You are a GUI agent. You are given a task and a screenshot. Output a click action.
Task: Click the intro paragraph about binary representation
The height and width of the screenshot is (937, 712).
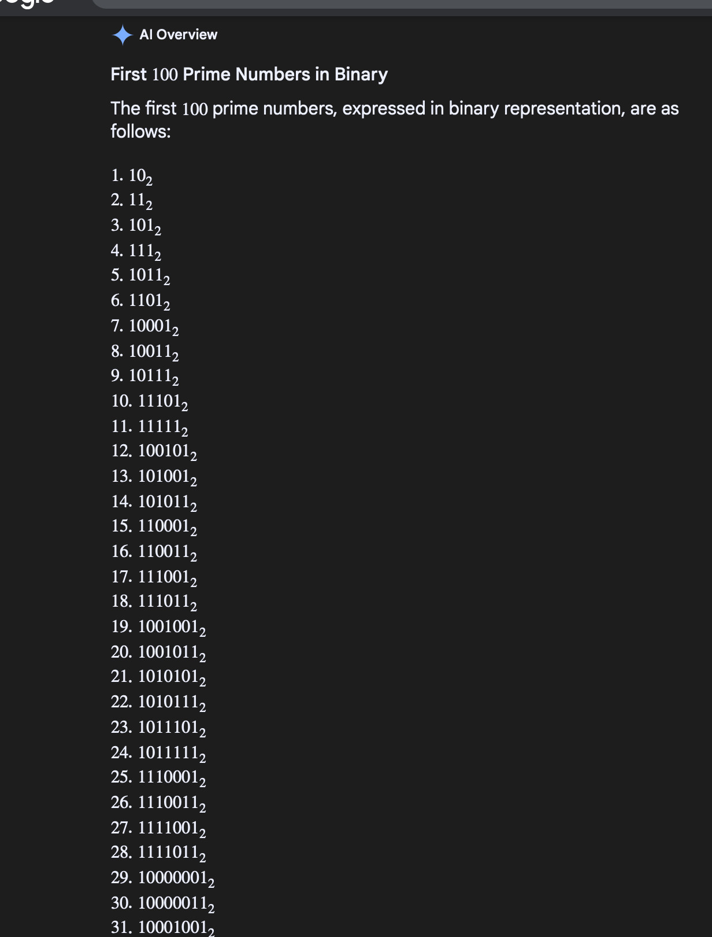(x=394, y=120)
